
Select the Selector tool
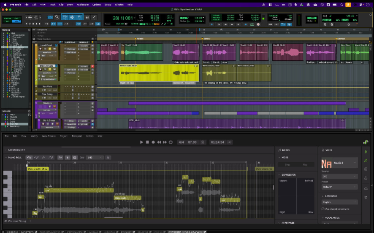[72, 17]
